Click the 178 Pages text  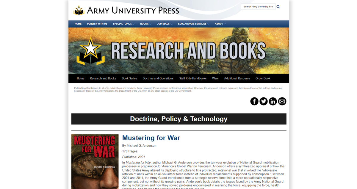point(130,151)
